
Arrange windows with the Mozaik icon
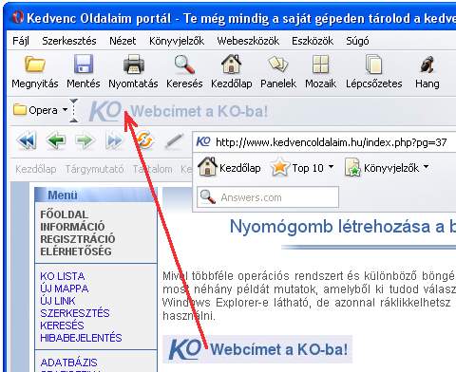320,64
